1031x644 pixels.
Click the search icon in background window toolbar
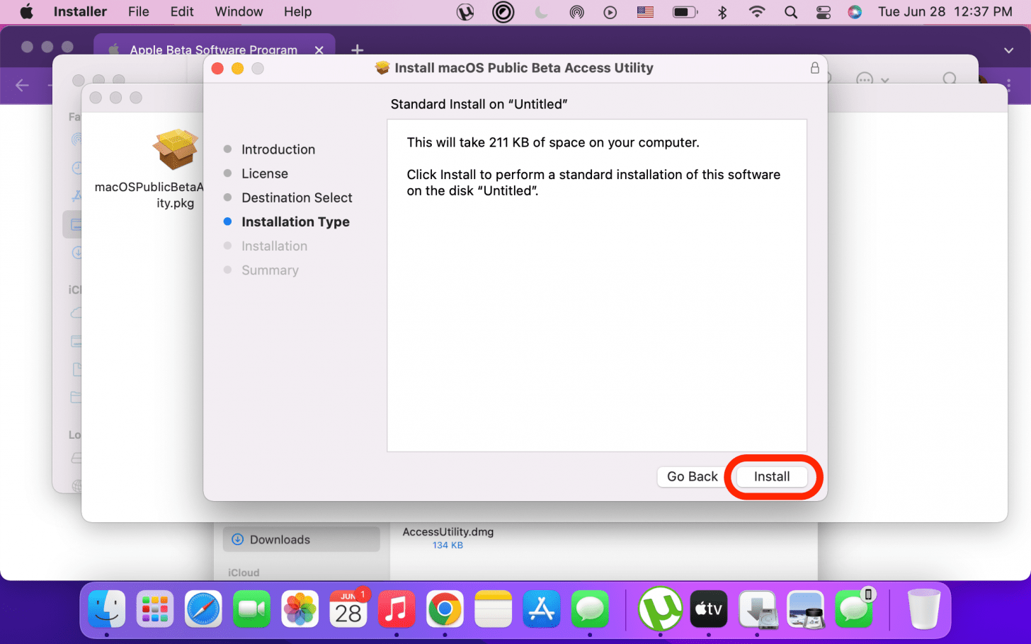tap(950, 79)
